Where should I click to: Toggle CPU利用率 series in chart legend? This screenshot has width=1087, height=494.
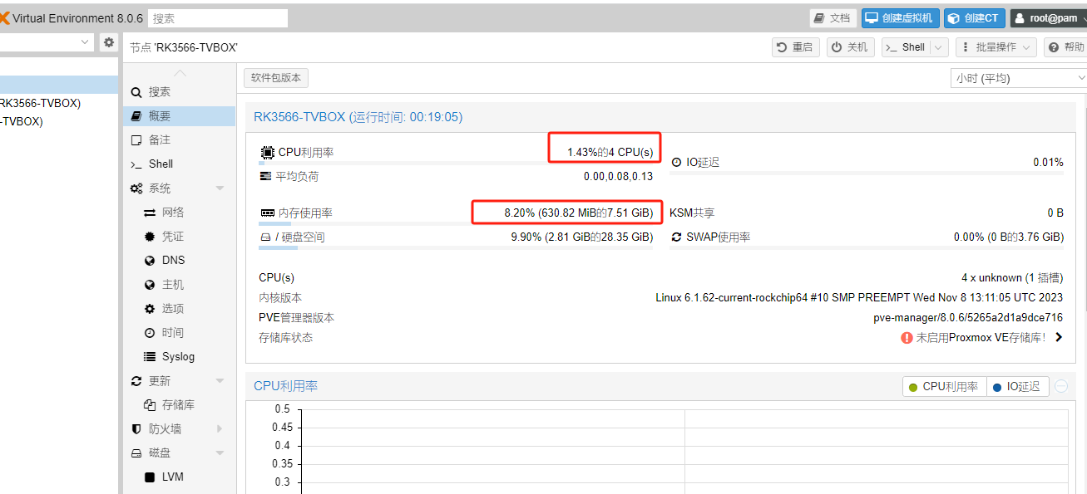[x=944, y=387]
